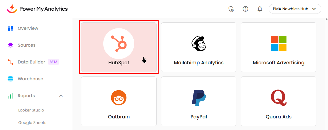This screenshot has height=130, width=328.
Task: Select the HubSpot connector card
Action: (119, 47)
